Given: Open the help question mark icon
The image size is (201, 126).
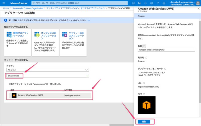Looking at the screenshot, I should 158,3.
